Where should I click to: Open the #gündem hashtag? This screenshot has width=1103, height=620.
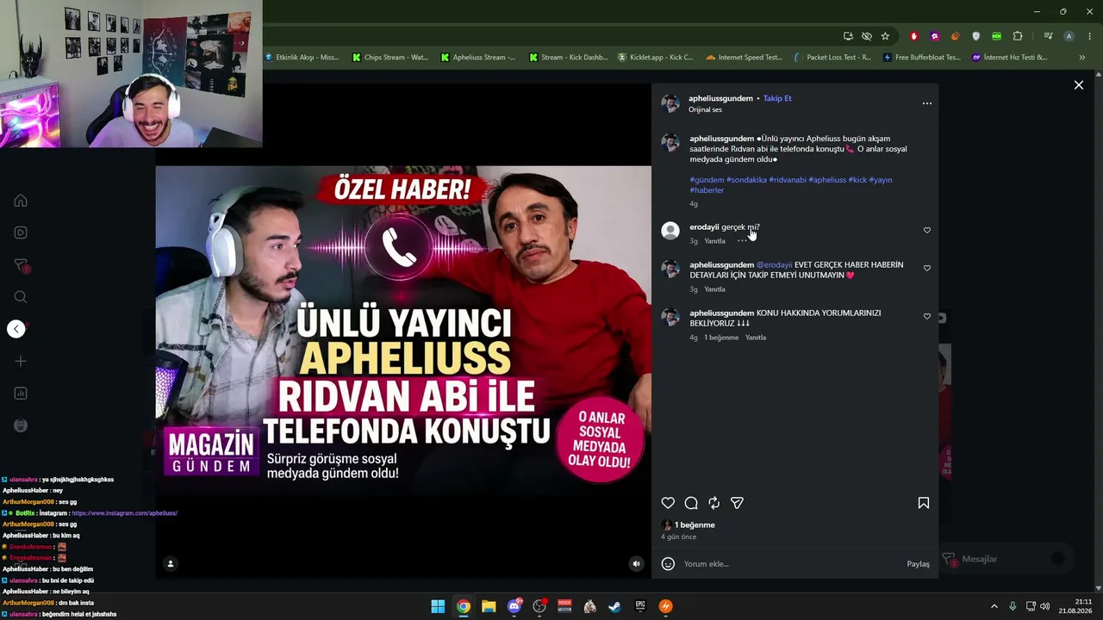(x=707, y=180)
